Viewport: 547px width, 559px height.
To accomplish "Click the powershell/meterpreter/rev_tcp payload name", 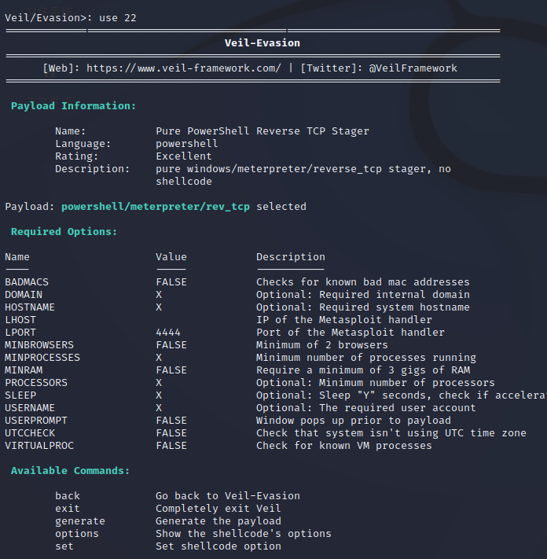I will 156,207.
